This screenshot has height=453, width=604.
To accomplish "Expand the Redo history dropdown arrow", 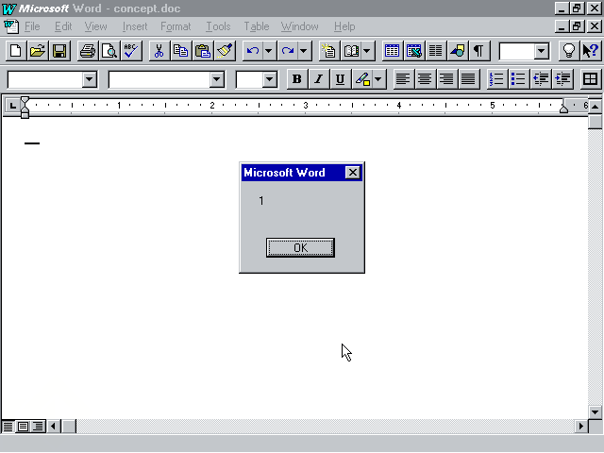I will tap(304, 51).
